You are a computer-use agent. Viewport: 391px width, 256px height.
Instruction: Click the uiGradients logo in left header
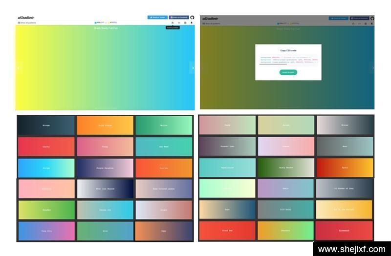click(x=25, y=17)
